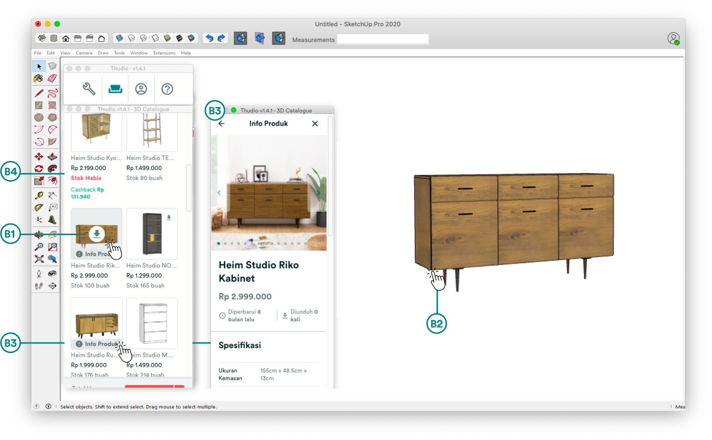Viewport: 712px width, 440px height.
Task: Close the Info Produk panel
Action: pos(315,124)
